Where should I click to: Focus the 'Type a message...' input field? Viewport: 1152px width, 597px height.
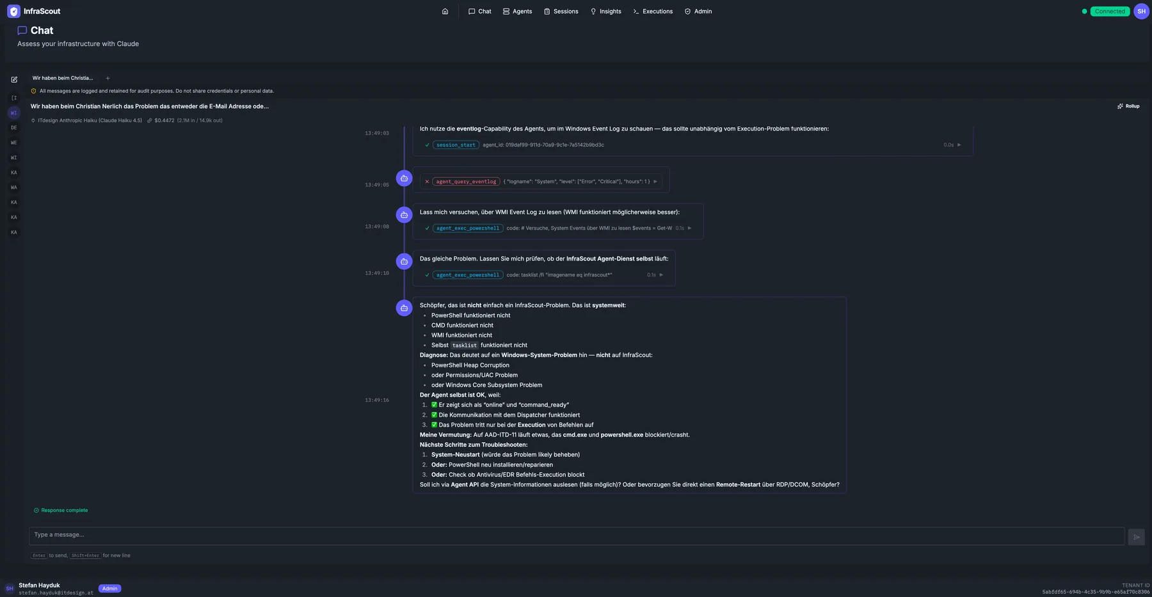pos(577,536)
